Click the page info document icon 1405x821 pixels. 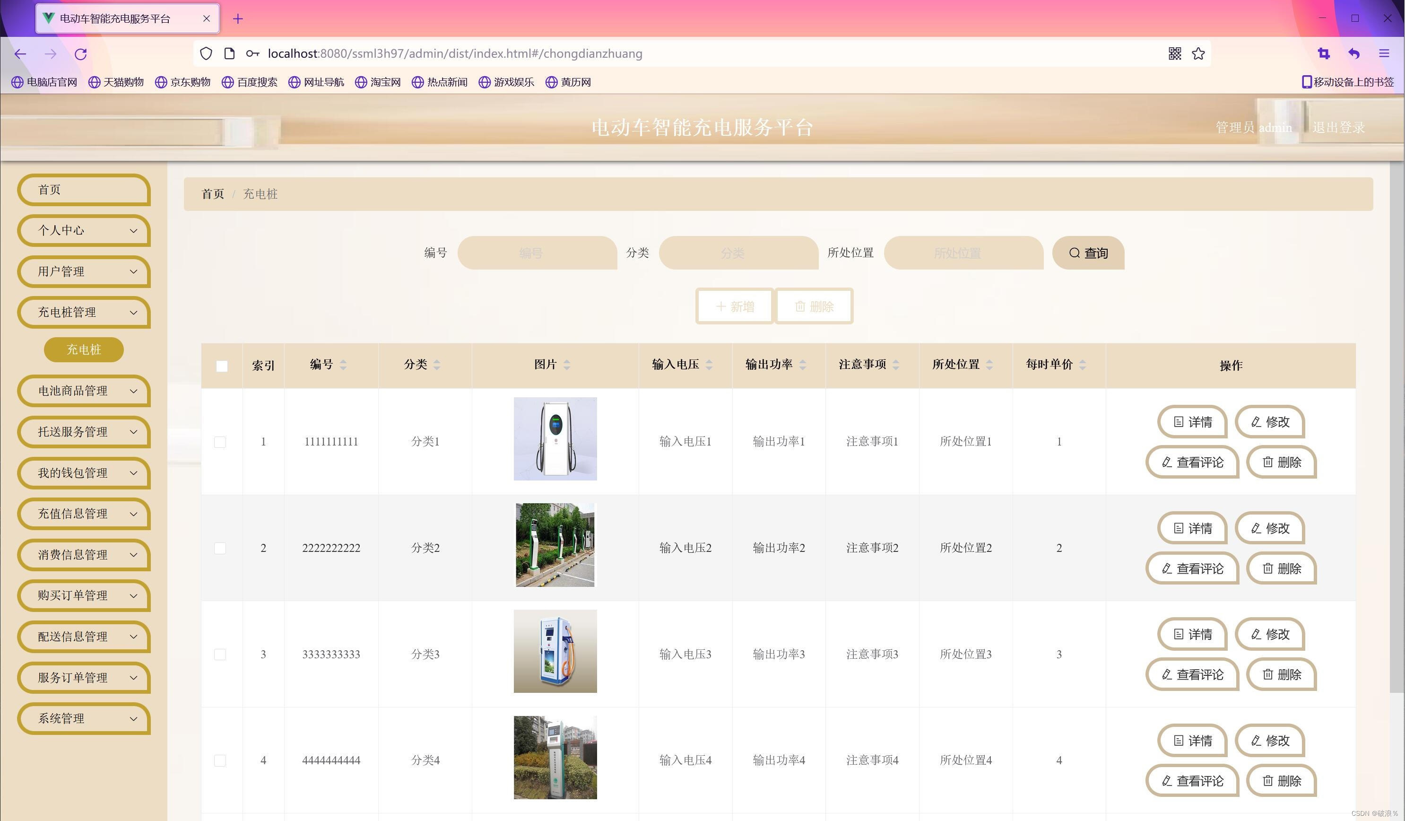(x=229, y=53)
